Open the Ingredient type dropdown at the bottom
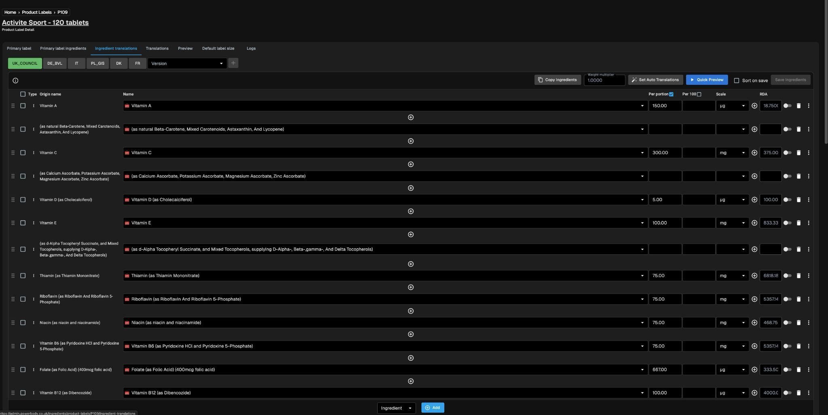 tap(396, 408)
